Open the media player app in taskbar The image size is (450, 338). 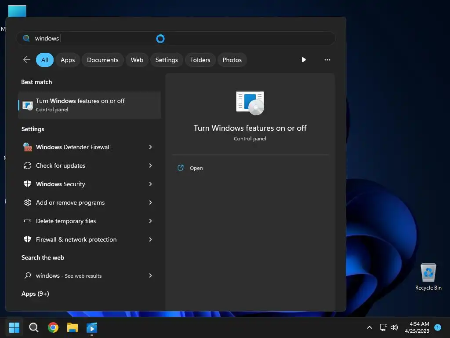click(92, 327)
